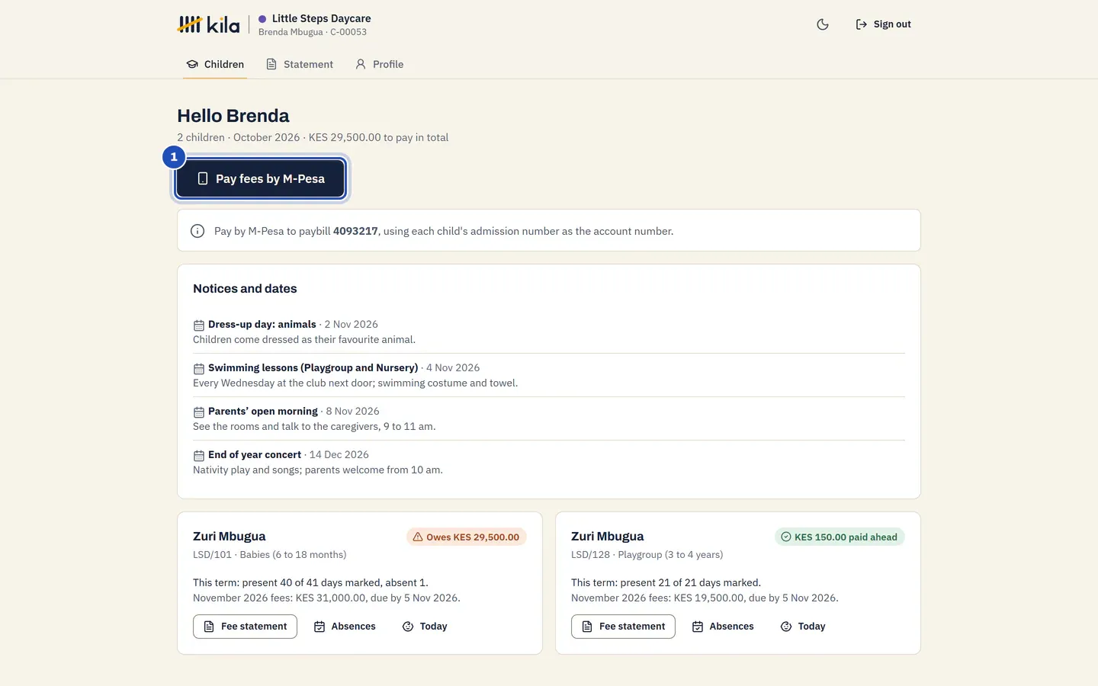Open Fee statement for child LSD/101
Image resolution: width=1098 pixels, height=686 pixels.
coord(245,627)
